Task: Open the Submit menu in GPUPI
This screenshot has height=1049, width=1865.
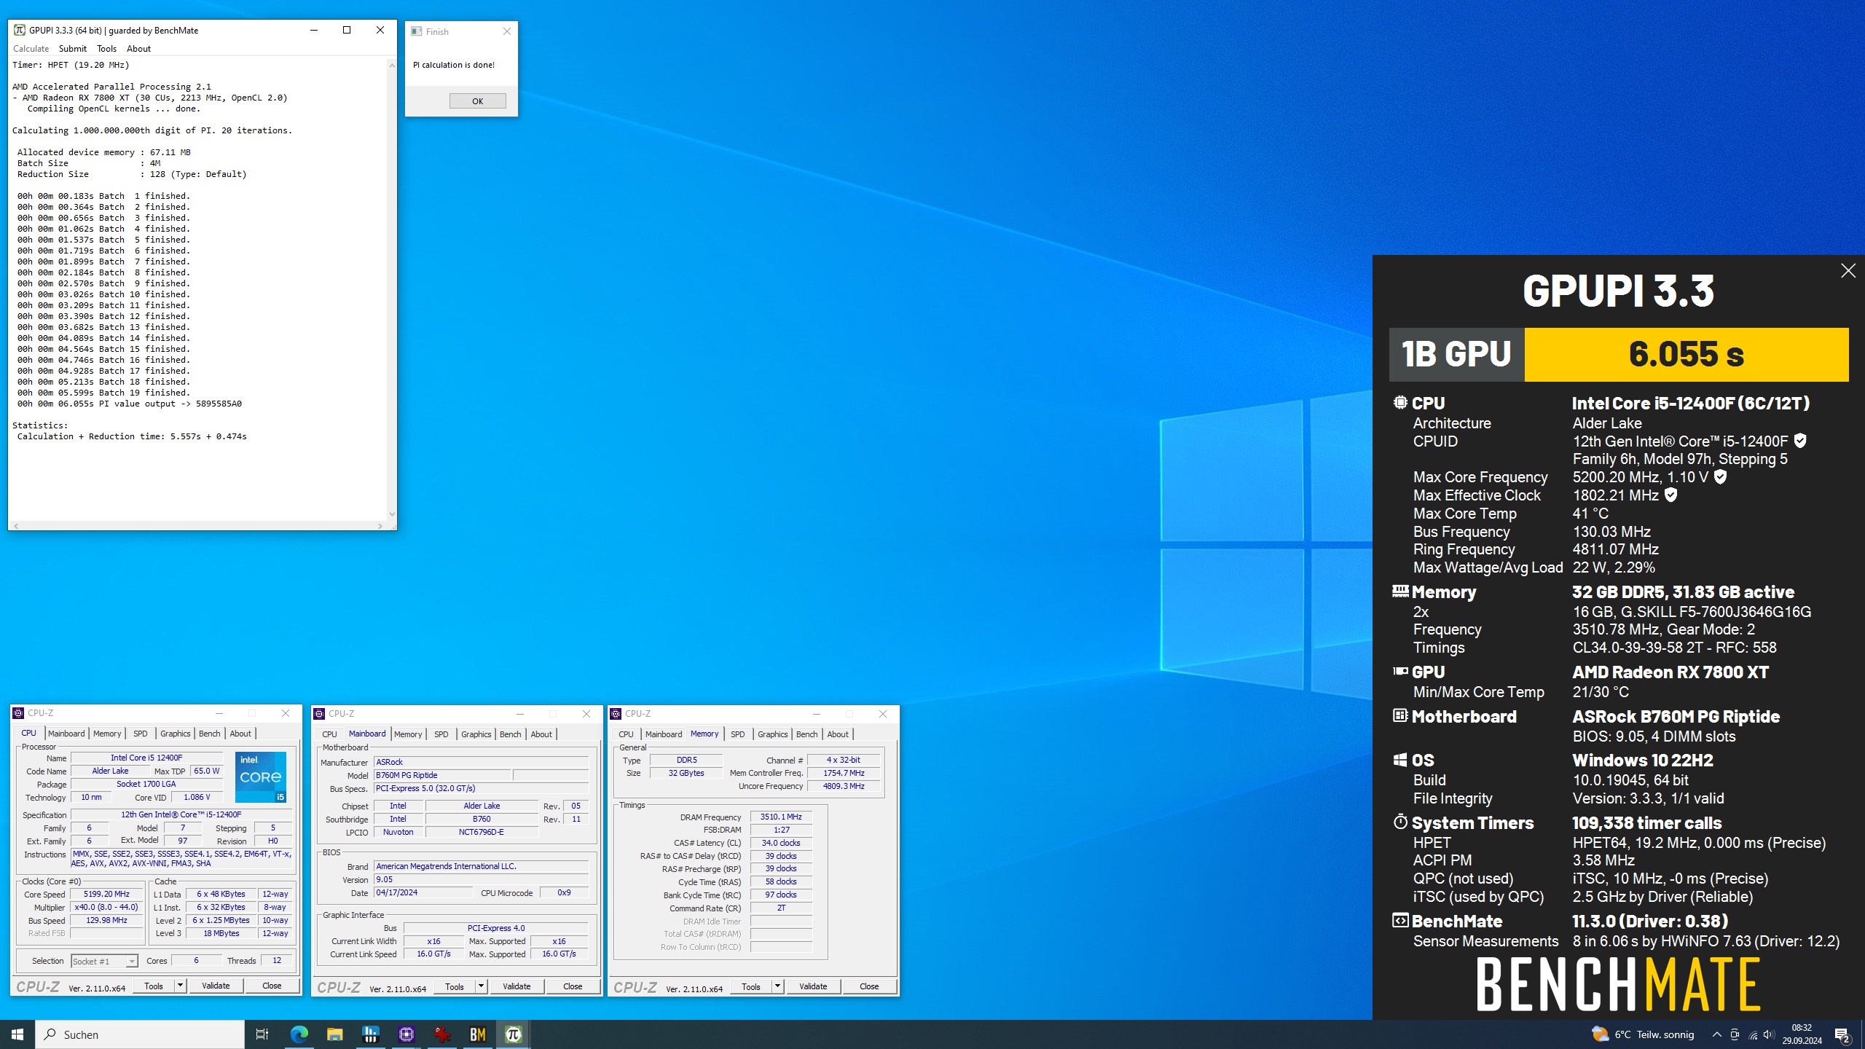Action: pos(72,49)
